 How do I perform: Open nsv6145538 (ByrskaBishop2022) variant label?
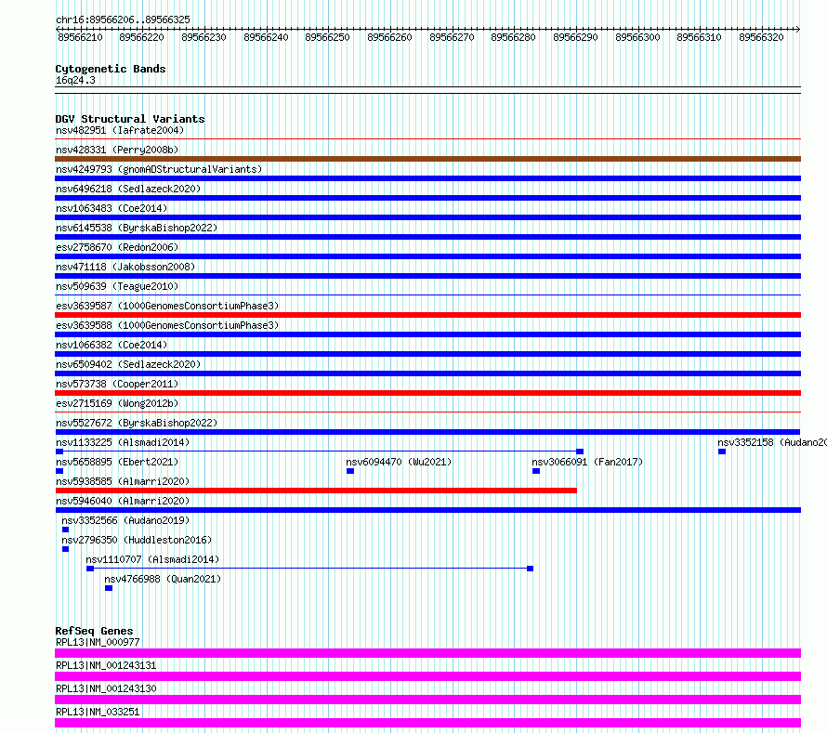click(x=137, y=228)
